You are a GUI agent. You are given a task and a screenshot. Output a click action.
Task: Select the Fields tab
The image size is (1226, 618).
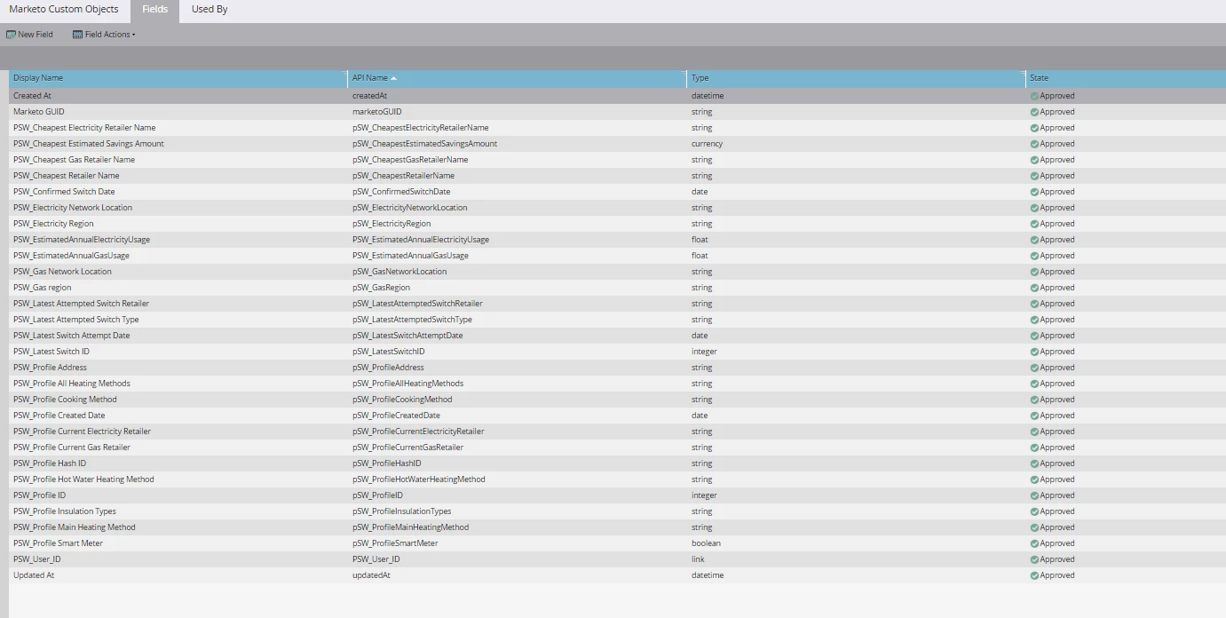[154, 10]
